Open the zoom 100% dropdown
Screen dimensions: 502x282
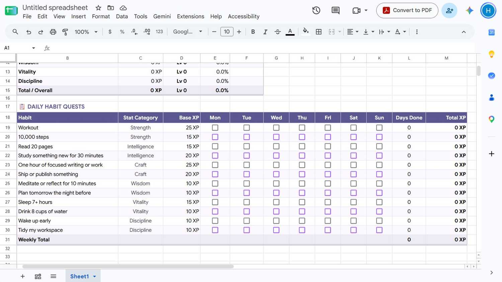(86, 32)
